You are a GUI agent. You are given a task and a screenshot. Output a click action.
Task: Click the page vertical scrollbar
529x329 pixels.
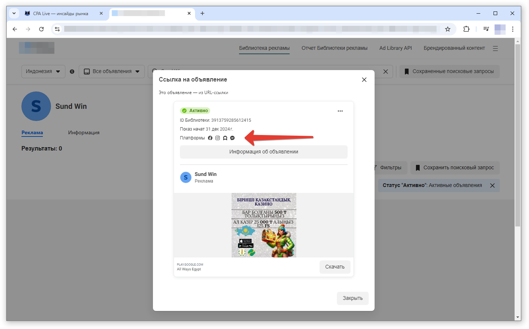point(518,135)
